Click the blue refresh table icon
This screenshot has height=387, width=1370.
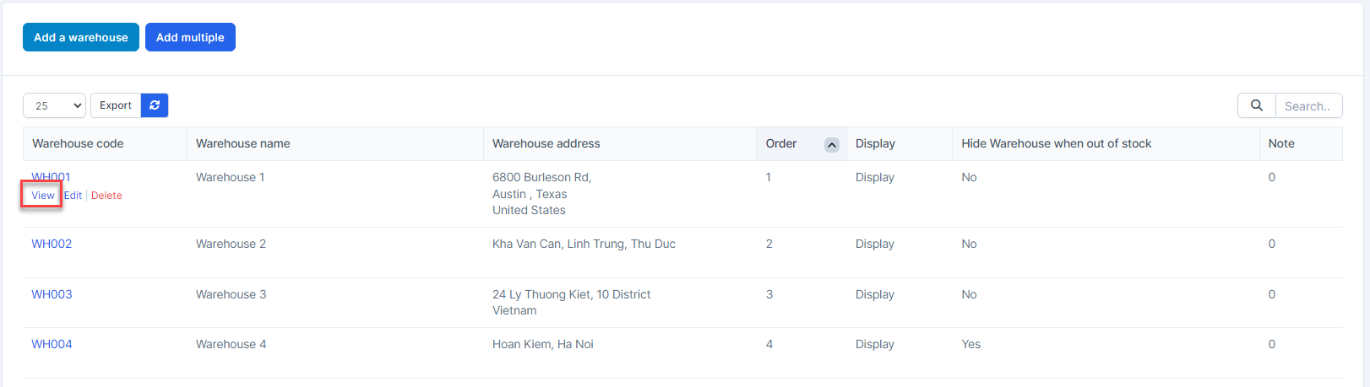(x=155, y=105)
